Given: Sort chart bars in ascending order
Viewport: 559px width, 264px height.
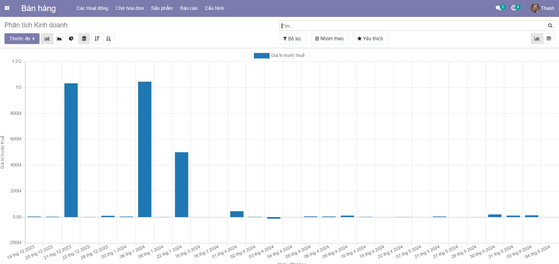Looking at the screenshot, I should point(109,39).
